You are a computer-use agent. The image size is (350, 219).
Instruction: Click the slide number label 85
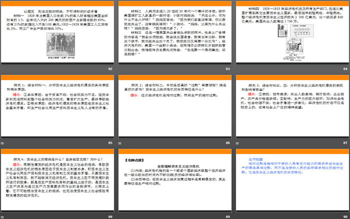(x=110, y=142)
